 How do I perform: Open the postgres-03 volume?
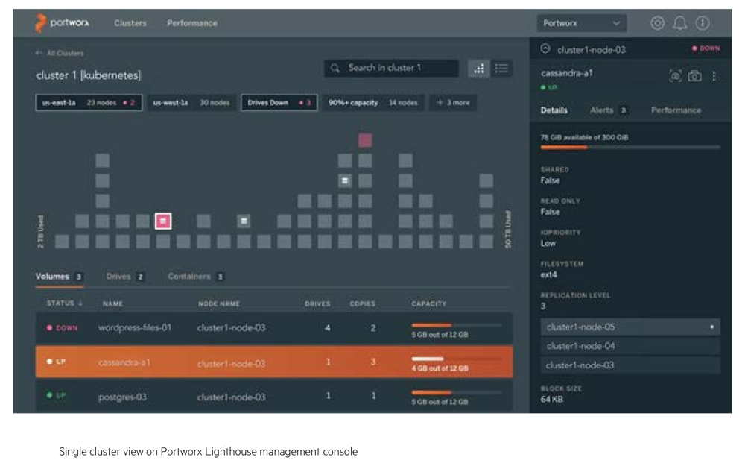(122, 397)
